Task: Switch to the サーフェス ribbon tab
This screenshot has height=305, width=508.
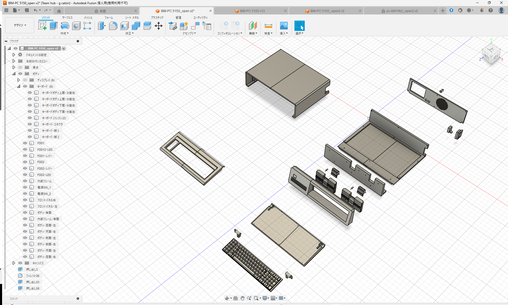Action: [x=67, y=18]
